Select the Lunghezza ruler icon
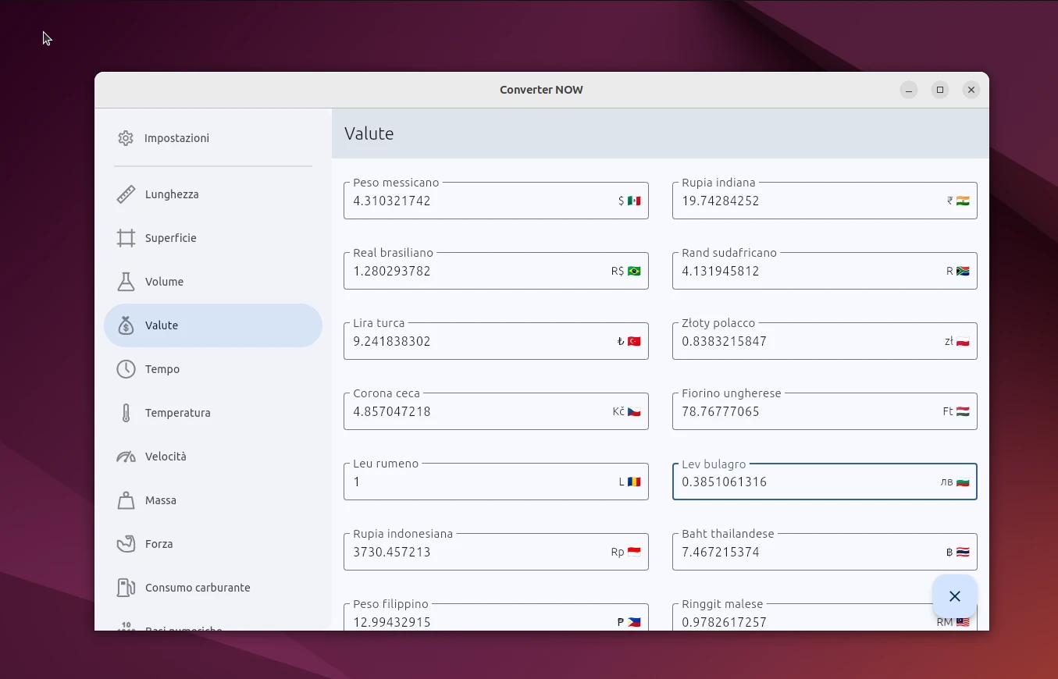The image size is (1058, 679). 126,194
